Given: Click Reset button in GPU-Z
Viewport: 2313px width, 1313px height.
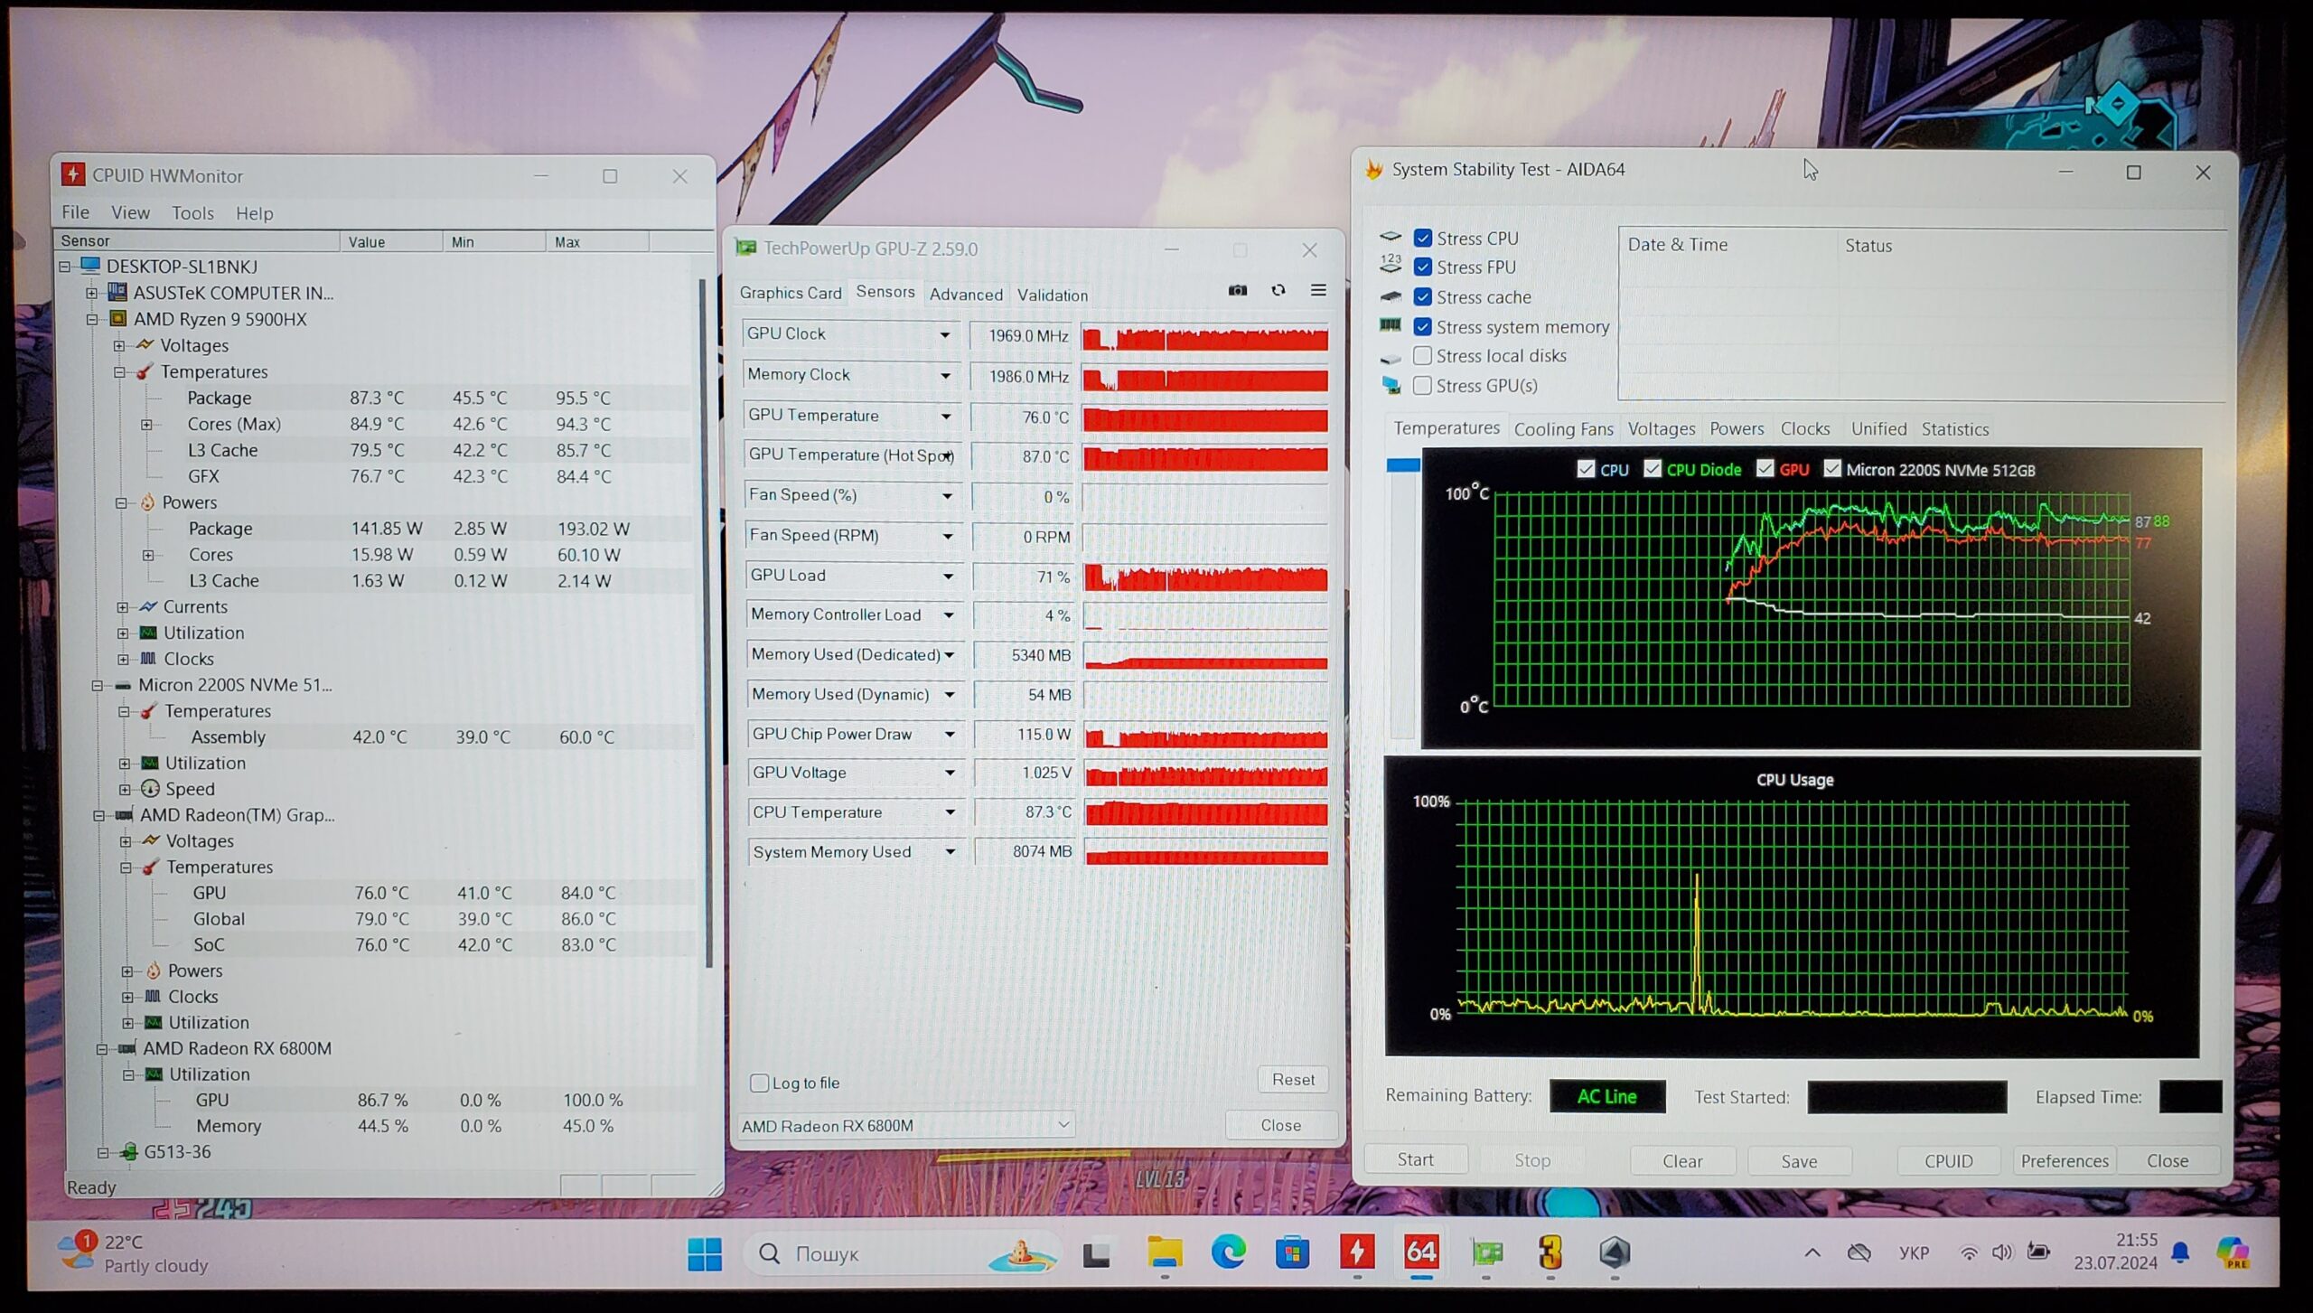Looking at the screenshot, I should coord(1293,1079).
